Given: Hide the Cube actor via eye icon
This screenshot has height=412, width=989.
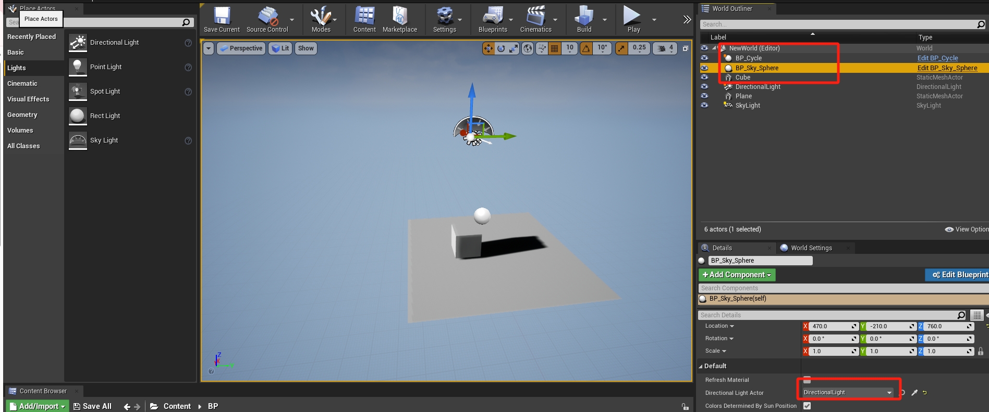Looking at the screenshot, I should [x=704, y=78].
